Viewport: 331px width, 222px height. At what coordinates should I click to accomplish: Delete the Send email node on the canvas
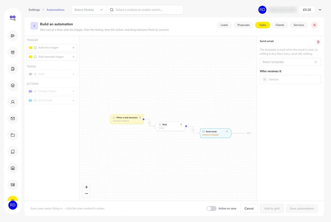pos(227,131)
